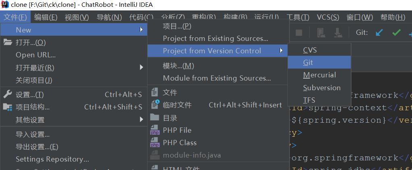This screenshot has width=412, height=170.
Task: Choose Mercurial from the submenu
Action: point(319,75)
